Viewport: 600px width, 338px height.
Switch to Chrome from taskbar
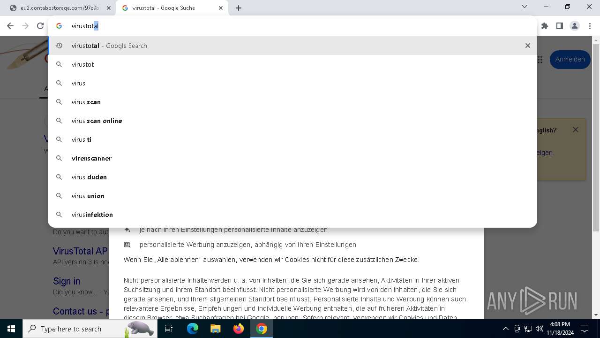262,329
